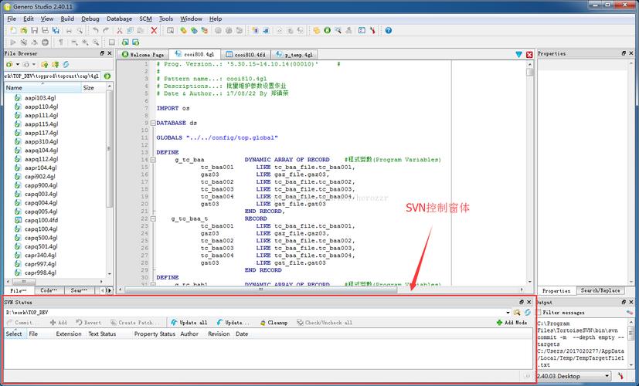Click the Output panel clear icon
Screen dimensions: 639x386
[630, 313]
